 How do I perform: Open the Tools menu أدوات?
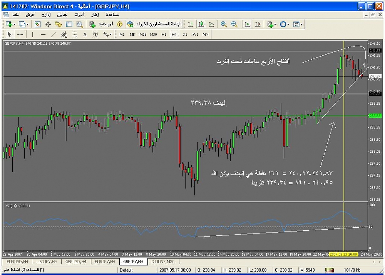(x=79, y=15)
